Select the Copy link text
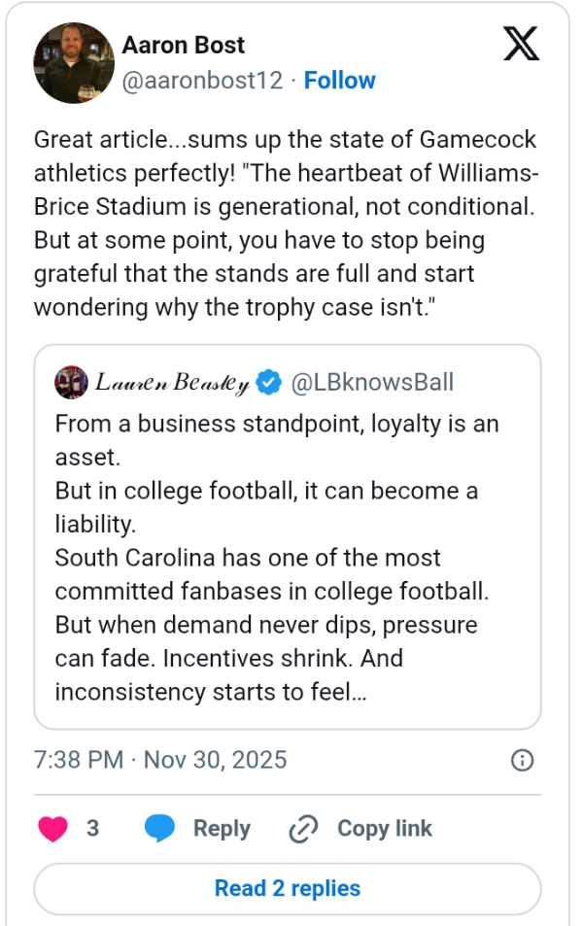 pos(384,829)
